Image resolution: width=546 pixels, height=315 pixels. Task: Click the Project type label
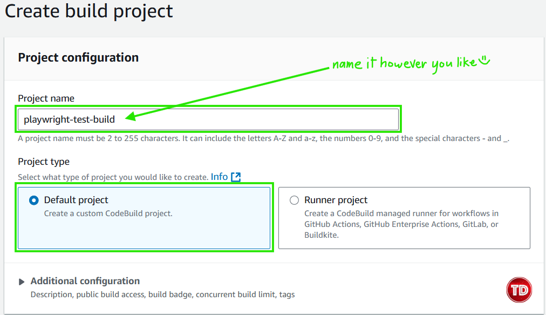44,162
